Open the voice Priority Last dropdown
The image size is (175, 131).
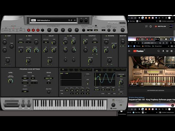pyautogui.click(x=25, y=91)
